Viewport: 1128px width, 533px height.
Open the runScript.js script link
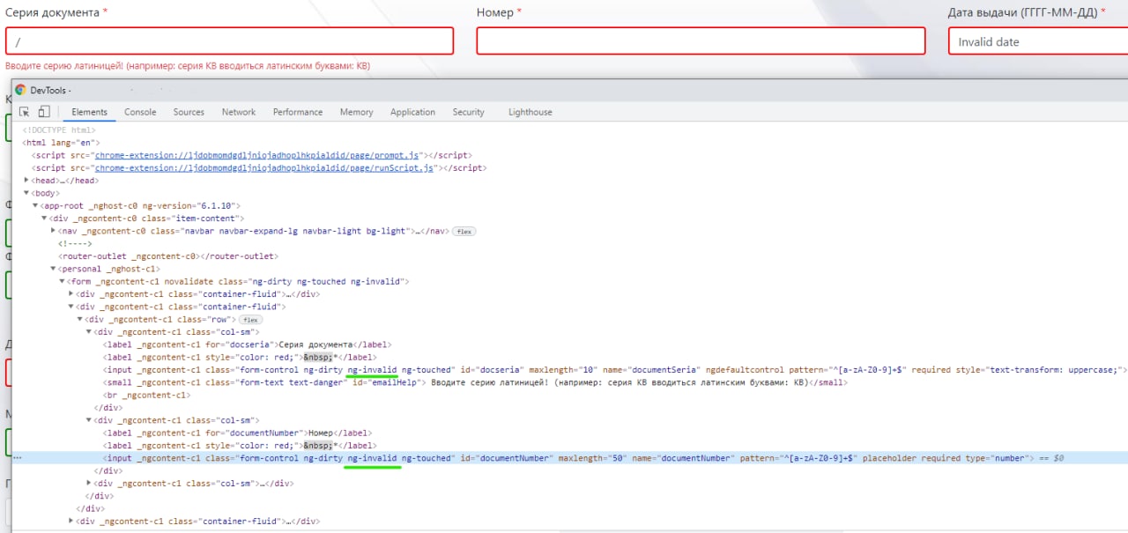coord(264,167)
